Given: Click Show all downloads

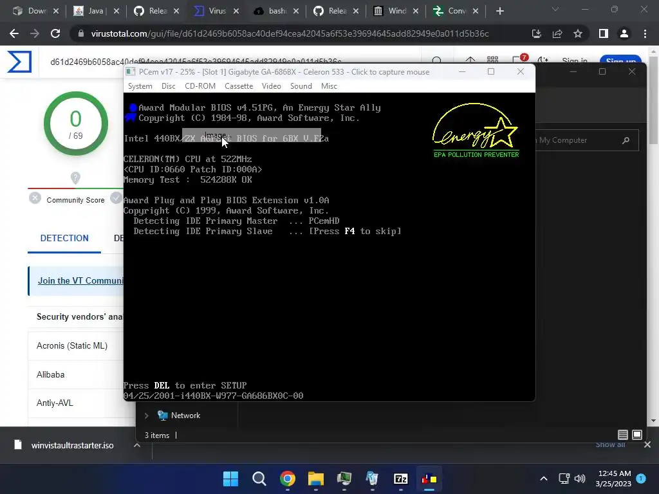Looking at the screenshot, I should coord(610,444).
